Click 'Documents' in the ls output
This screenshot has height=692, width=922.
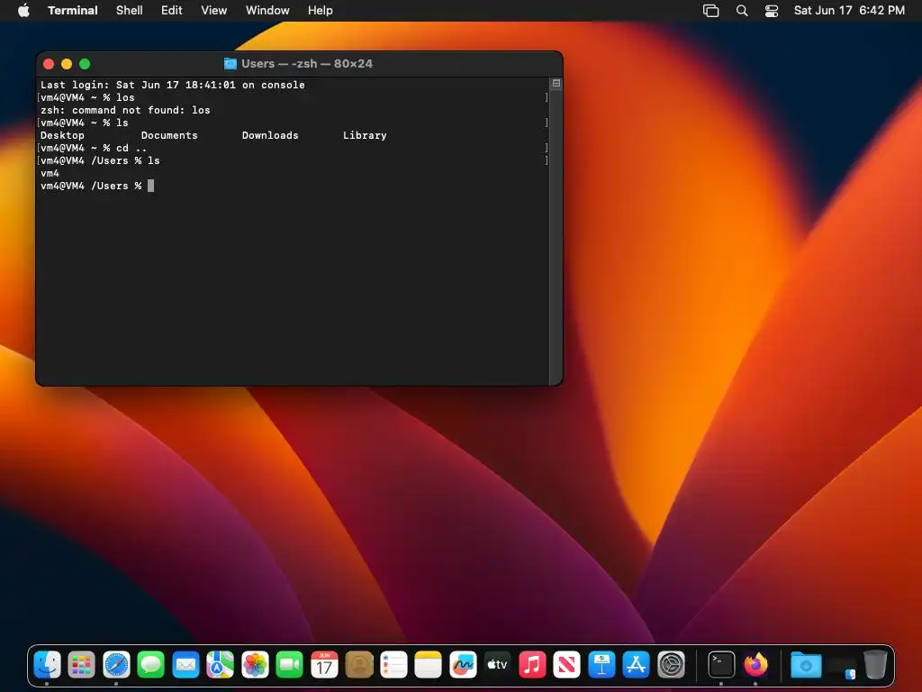coord(169,135)
